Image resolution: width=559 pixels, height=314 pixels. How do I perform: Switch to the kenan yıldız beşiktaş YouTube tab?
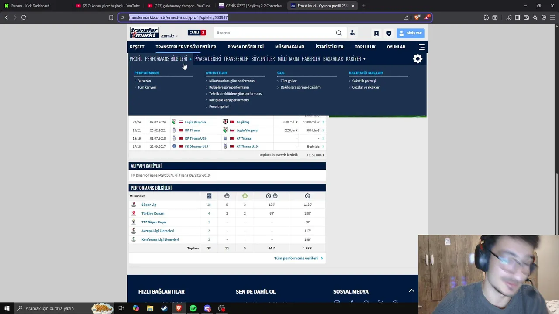point(107,6)
